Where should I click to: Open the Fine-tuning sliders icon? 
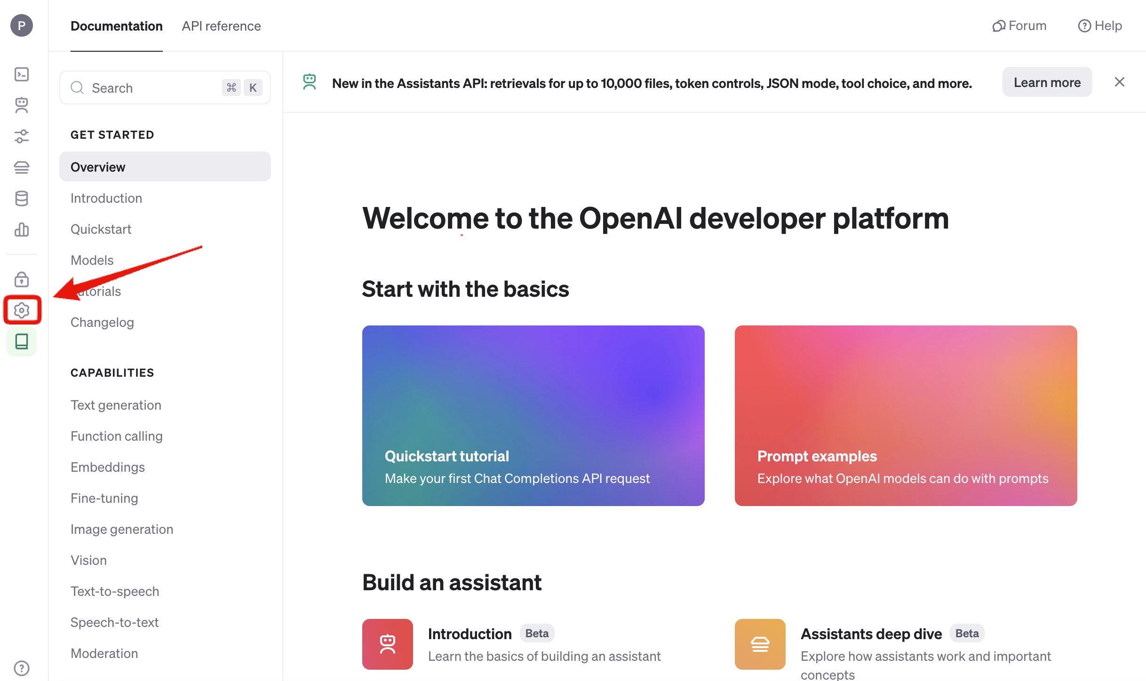[x=21, y=136]
